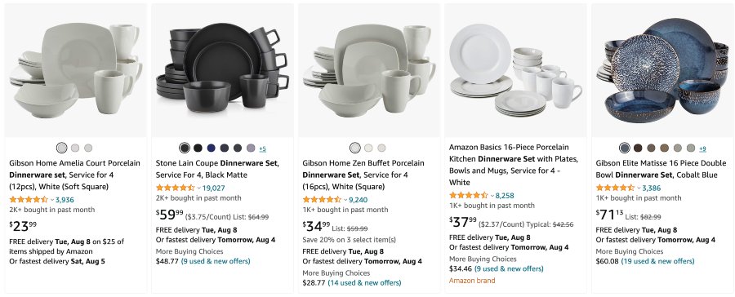The height and width of the screenshot is (297, 735).
Task: Select third color swatch for Zen Buffet set
Action: (381, 148)
